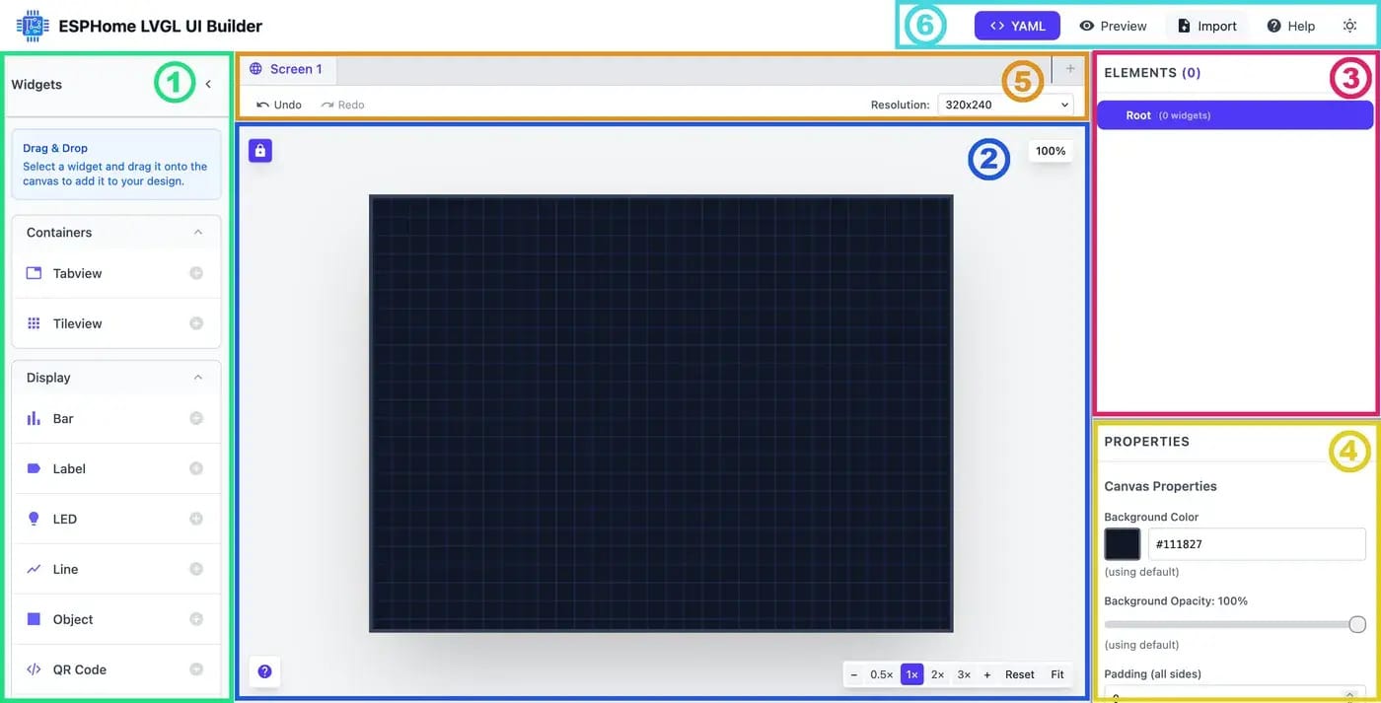Viewport: 1381px width, 703px height.
Task: Reset the canvas zoom
Action: coord(1020,674)
